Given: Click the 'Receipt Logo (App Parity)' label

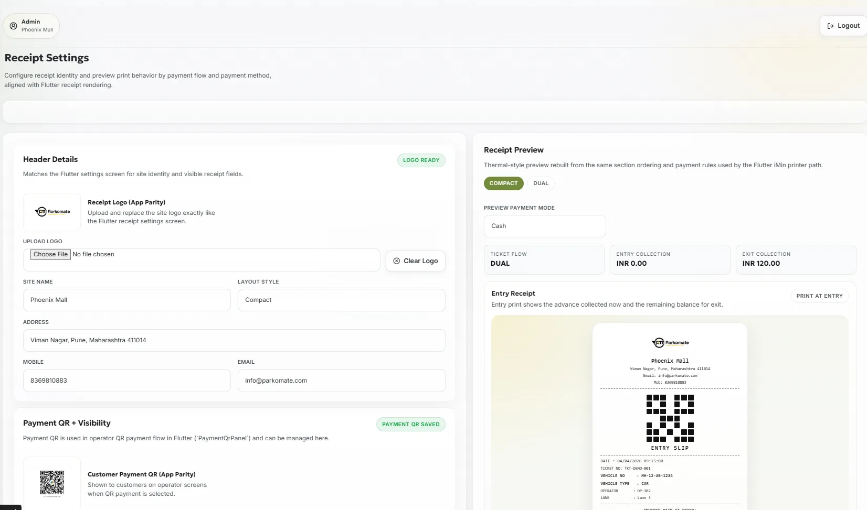Looking at the screenshot, I should 126,202.
